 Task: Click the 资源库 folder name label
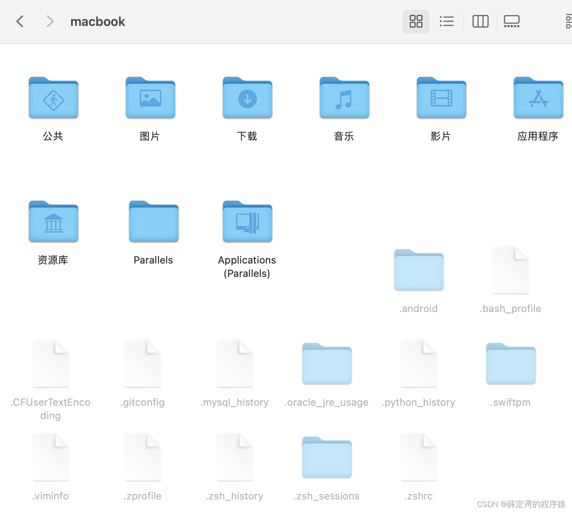[x=53, y=260]
